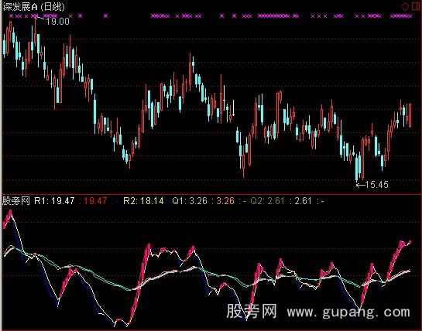
Task: Click the 深发展A (日线) chart title
Action: pyautogui.click(x=34, y=7)
